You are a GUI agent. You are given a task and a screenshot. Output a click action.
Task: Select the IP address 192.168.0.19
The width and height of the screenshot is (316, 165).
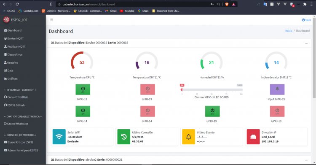tap(270, 141)
